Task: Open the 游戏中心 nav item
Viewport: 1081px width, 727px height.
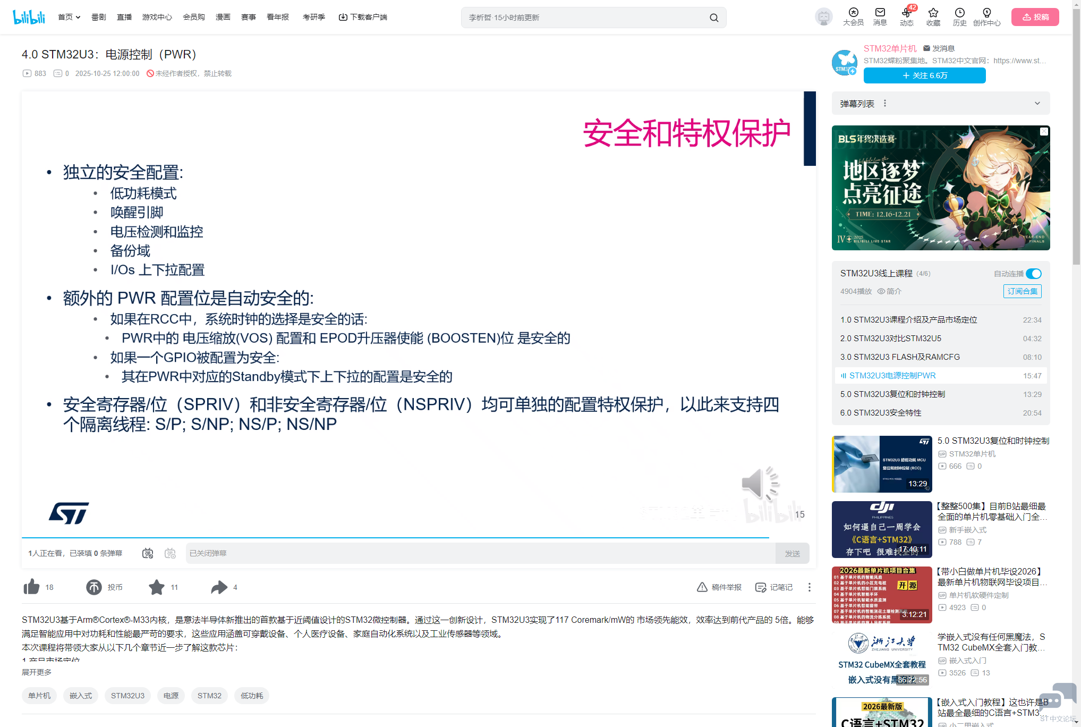Action: [x=157, y=17]
